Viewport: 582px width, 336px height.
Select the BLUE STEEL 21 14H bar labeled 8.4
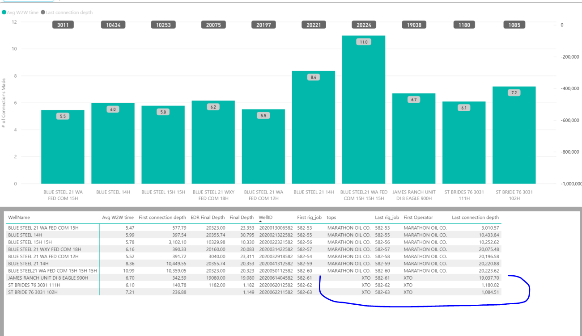(x=314, y=127)
